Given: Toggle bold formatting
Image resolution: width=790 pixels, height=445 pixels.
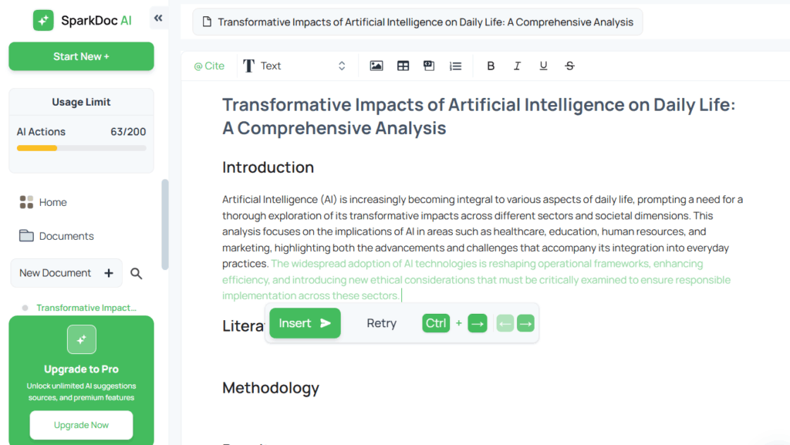Looking at the screenshot, I should 490,66.
